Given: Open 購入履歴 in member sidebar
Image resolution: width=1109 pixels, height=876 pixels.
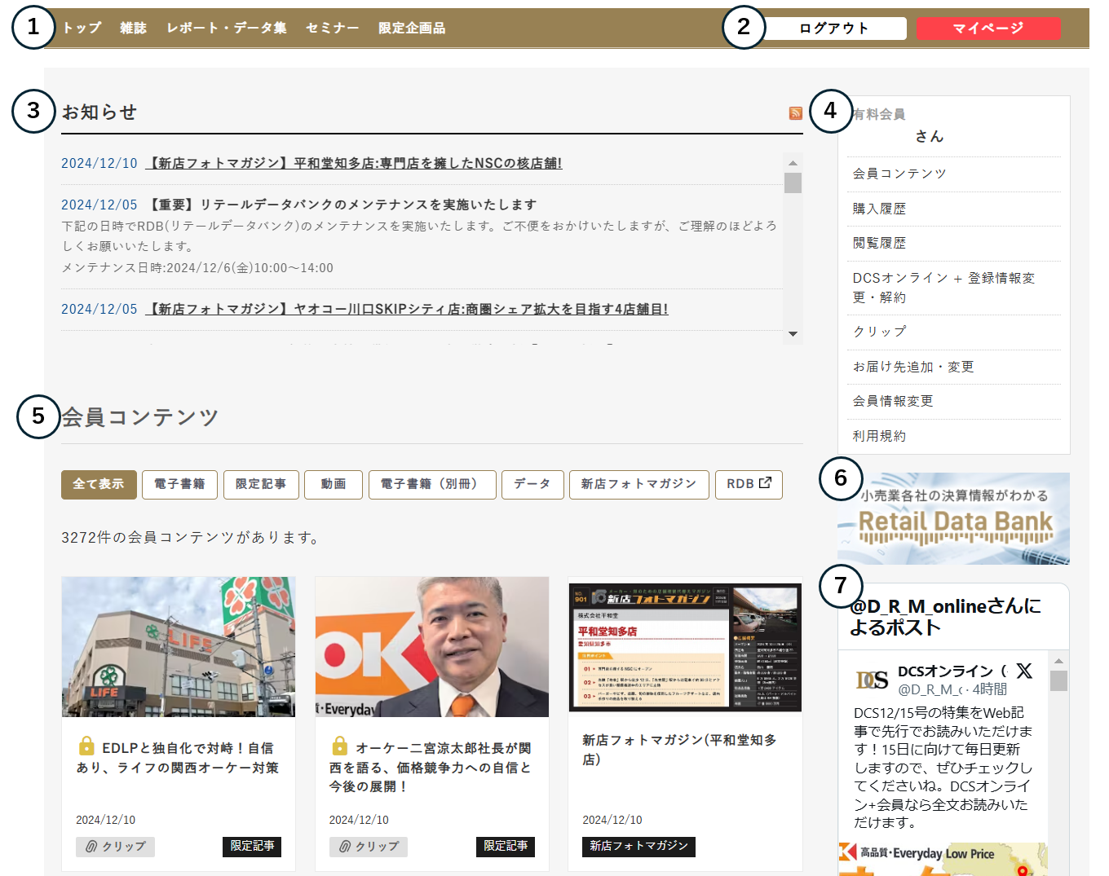Looking at the screenshot, I should [879, 209].
